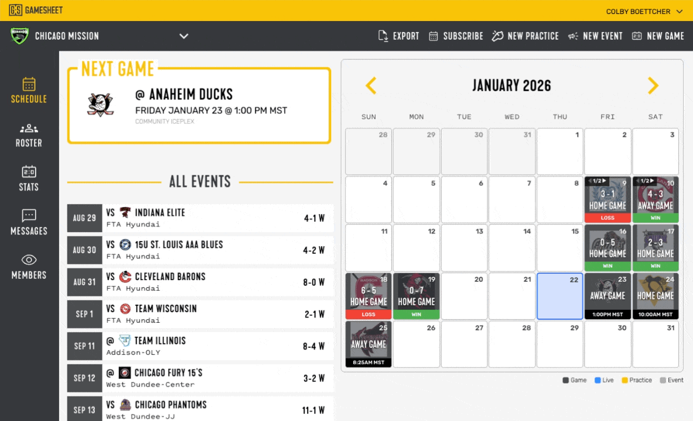Select the highlighted January 22 calendar cell
The width and height of the screenshot is (693, 421).
559,296
